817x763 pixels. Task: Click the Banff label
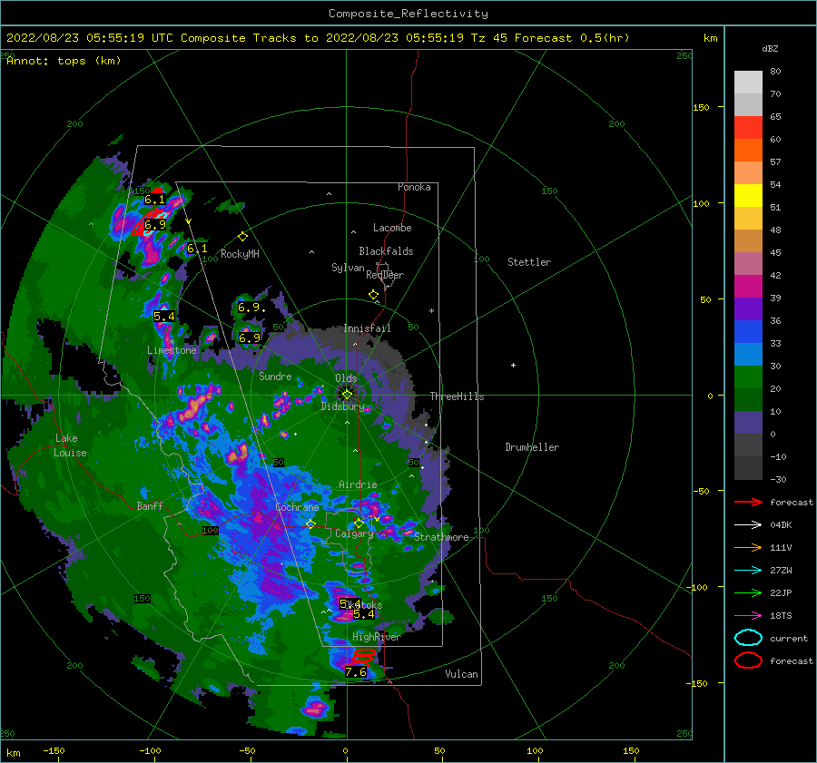(150, 505)
